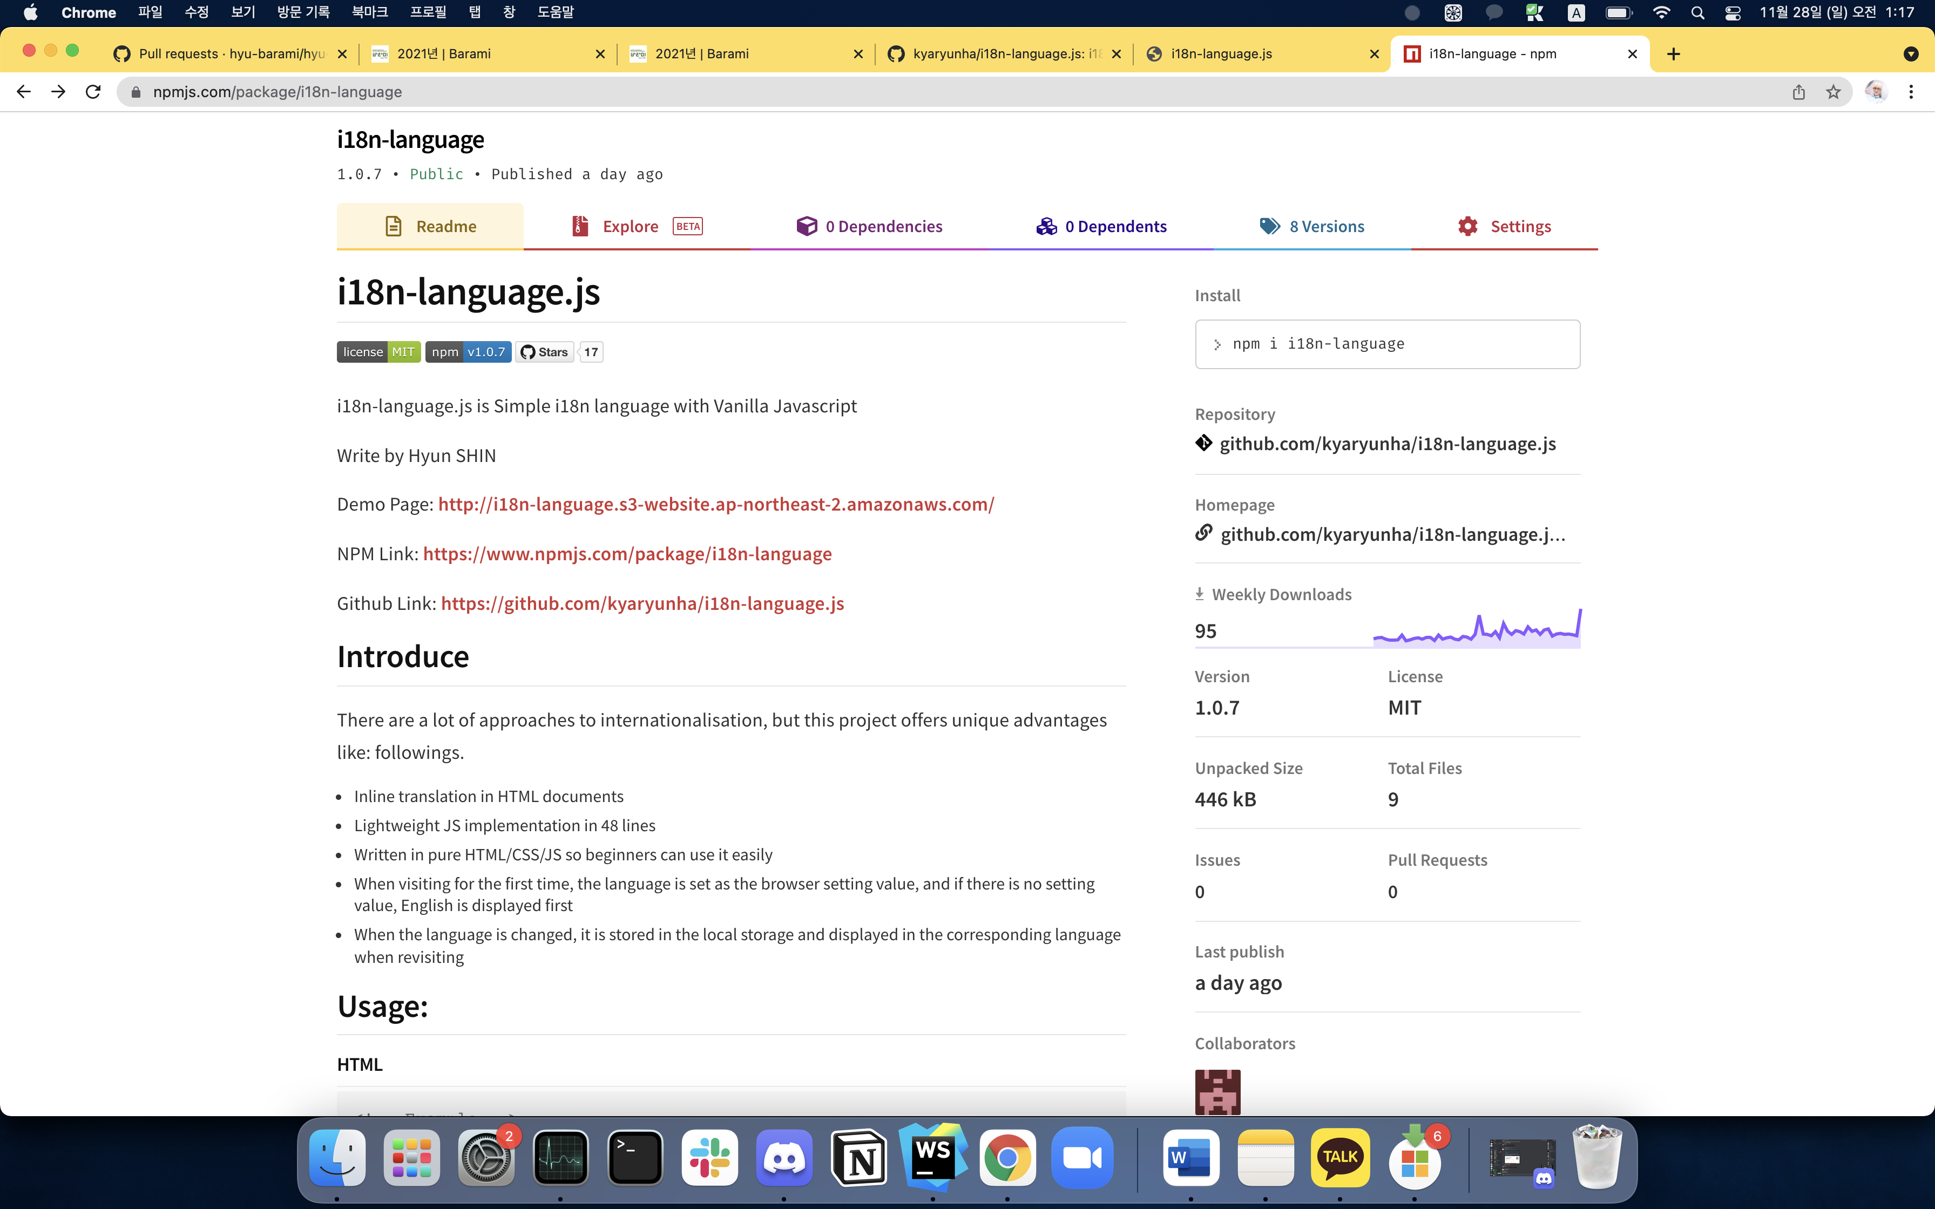1935x1209 pixels.
Task: Open the Github Link URL
Action: (x=642, y=604)
